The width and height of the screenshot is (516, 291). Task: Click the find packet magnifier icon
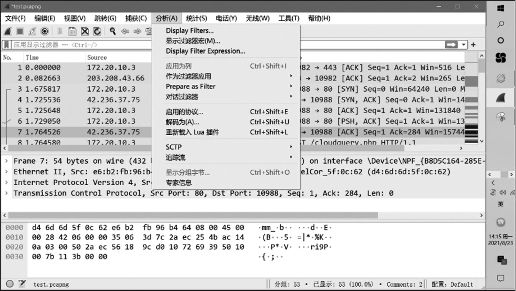[112, 31]
